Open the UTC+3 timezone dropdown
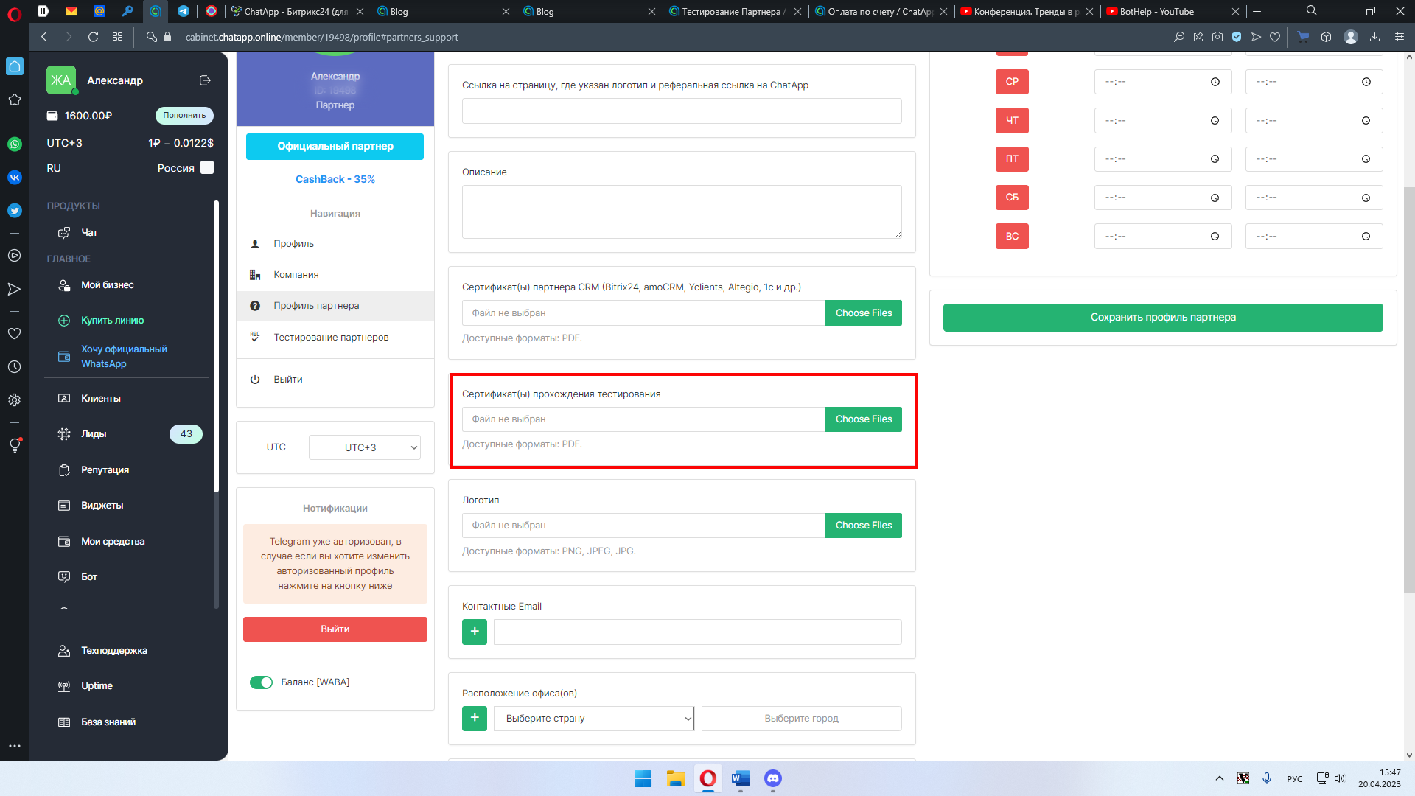The image size is (1415, 796). [364, 447]
